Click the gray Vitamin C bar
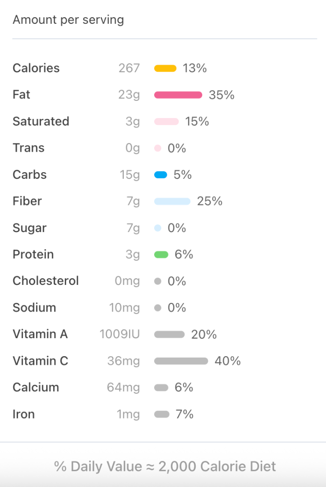Screen dimensions: 326x487 (181, 361)
